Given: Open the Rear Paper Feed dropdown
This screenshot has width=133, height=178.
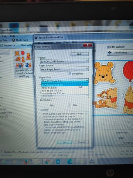Looking at the screenshot, I should tap(64, 69).
